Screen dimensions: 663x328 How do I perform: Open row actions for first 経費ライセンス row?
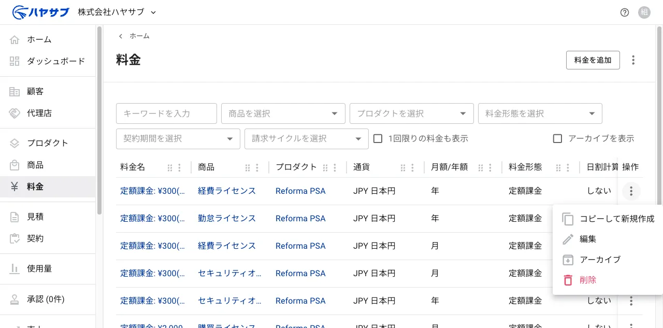pyautogui.click(x=631, y=191)
